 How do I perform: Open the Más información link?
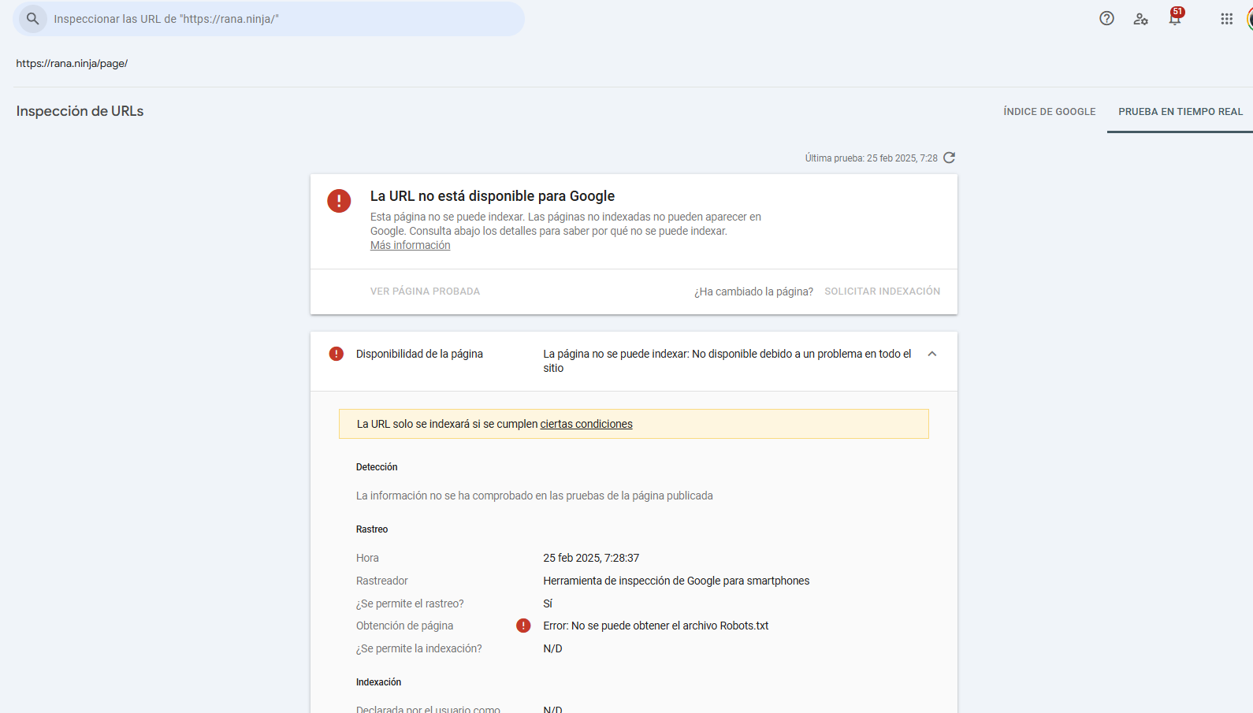coord(411,245)
